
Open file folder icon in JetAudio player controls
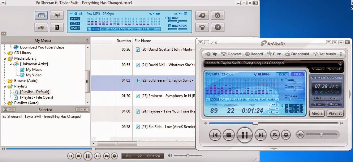pos(275,135)
